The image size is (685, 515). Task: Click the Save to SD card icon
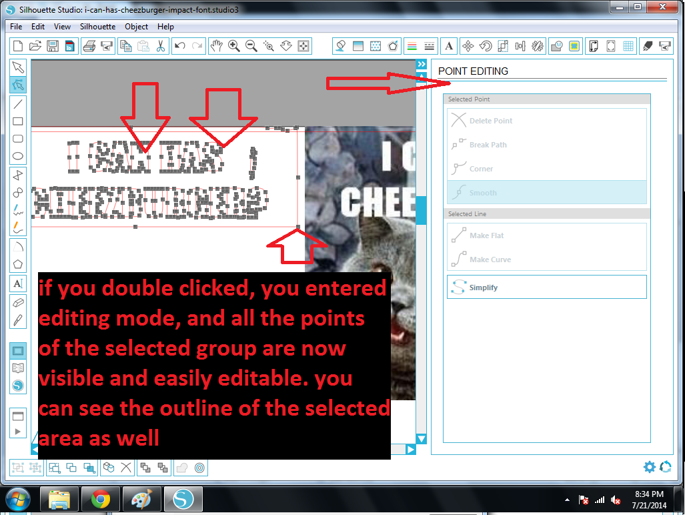pyautogui.click(x=69, y=46)
